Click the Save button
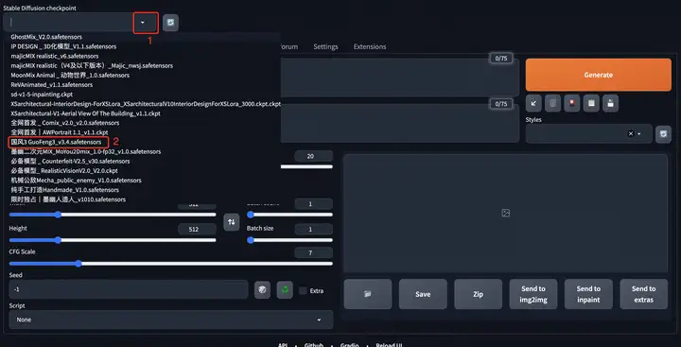The height and width of the screenshot is (347, 681). 423,294
